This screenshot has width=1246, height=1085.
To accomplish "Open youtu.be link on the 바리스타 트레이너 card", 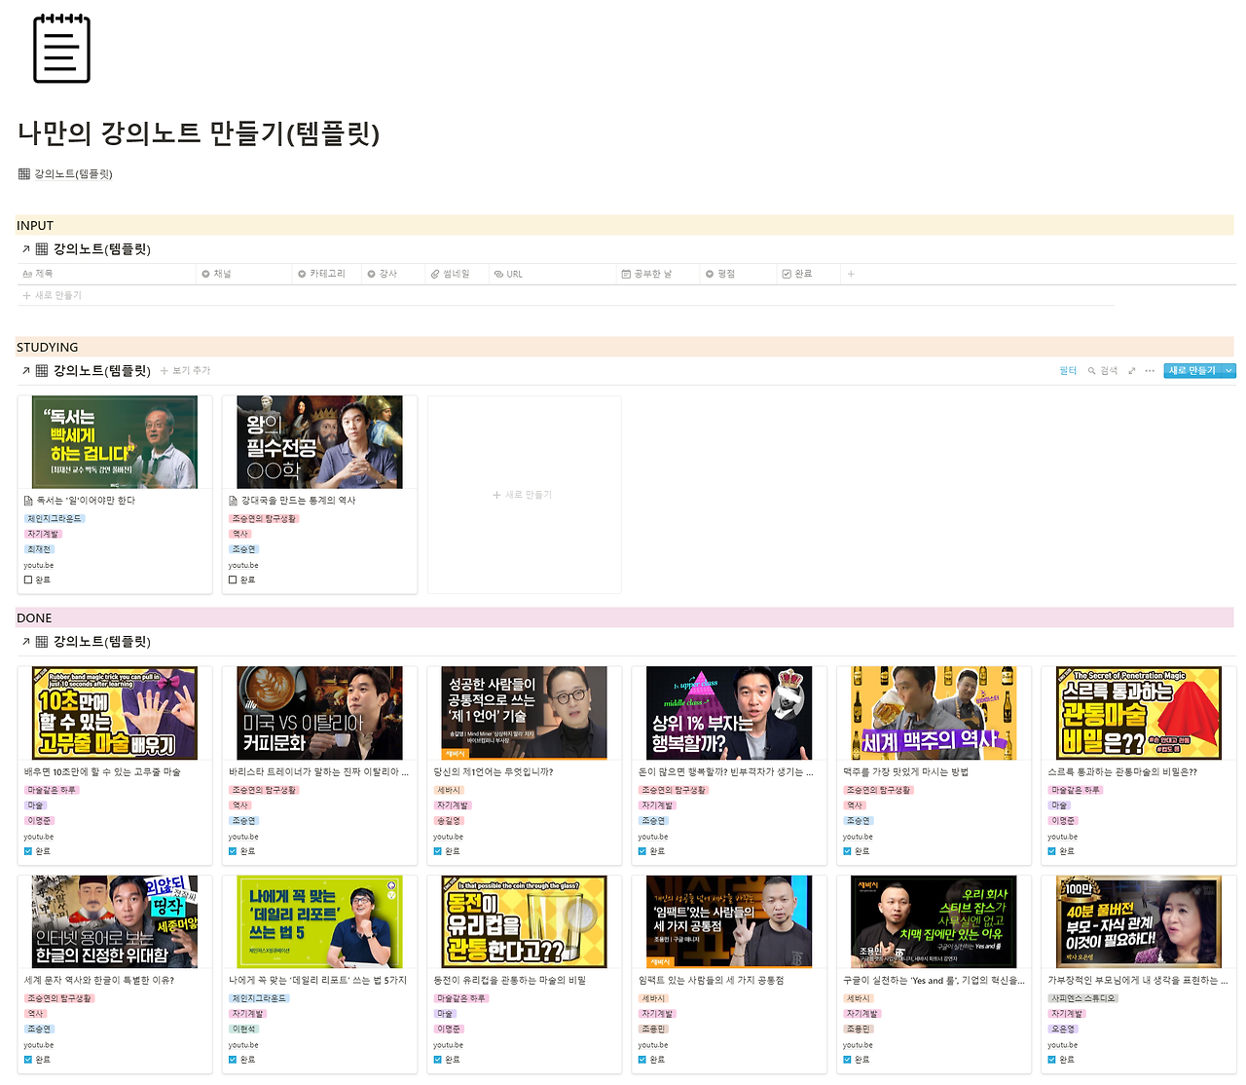I will (243, 837).
